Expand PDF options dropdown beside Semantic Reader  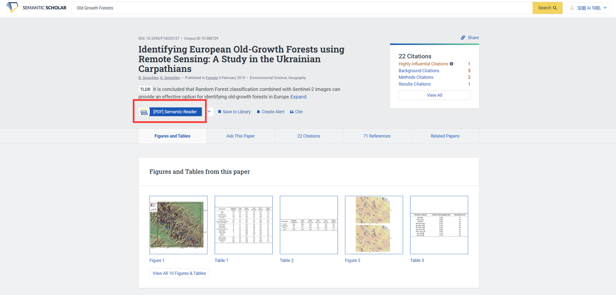[209, 112]
